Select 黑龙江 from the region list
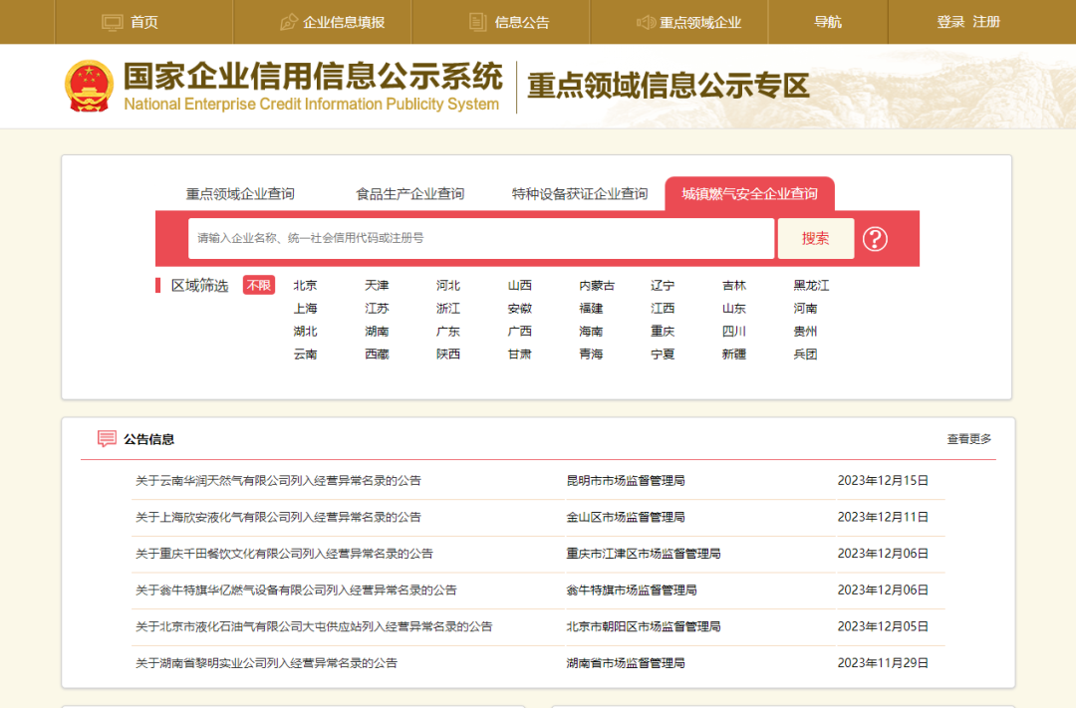 811,286
